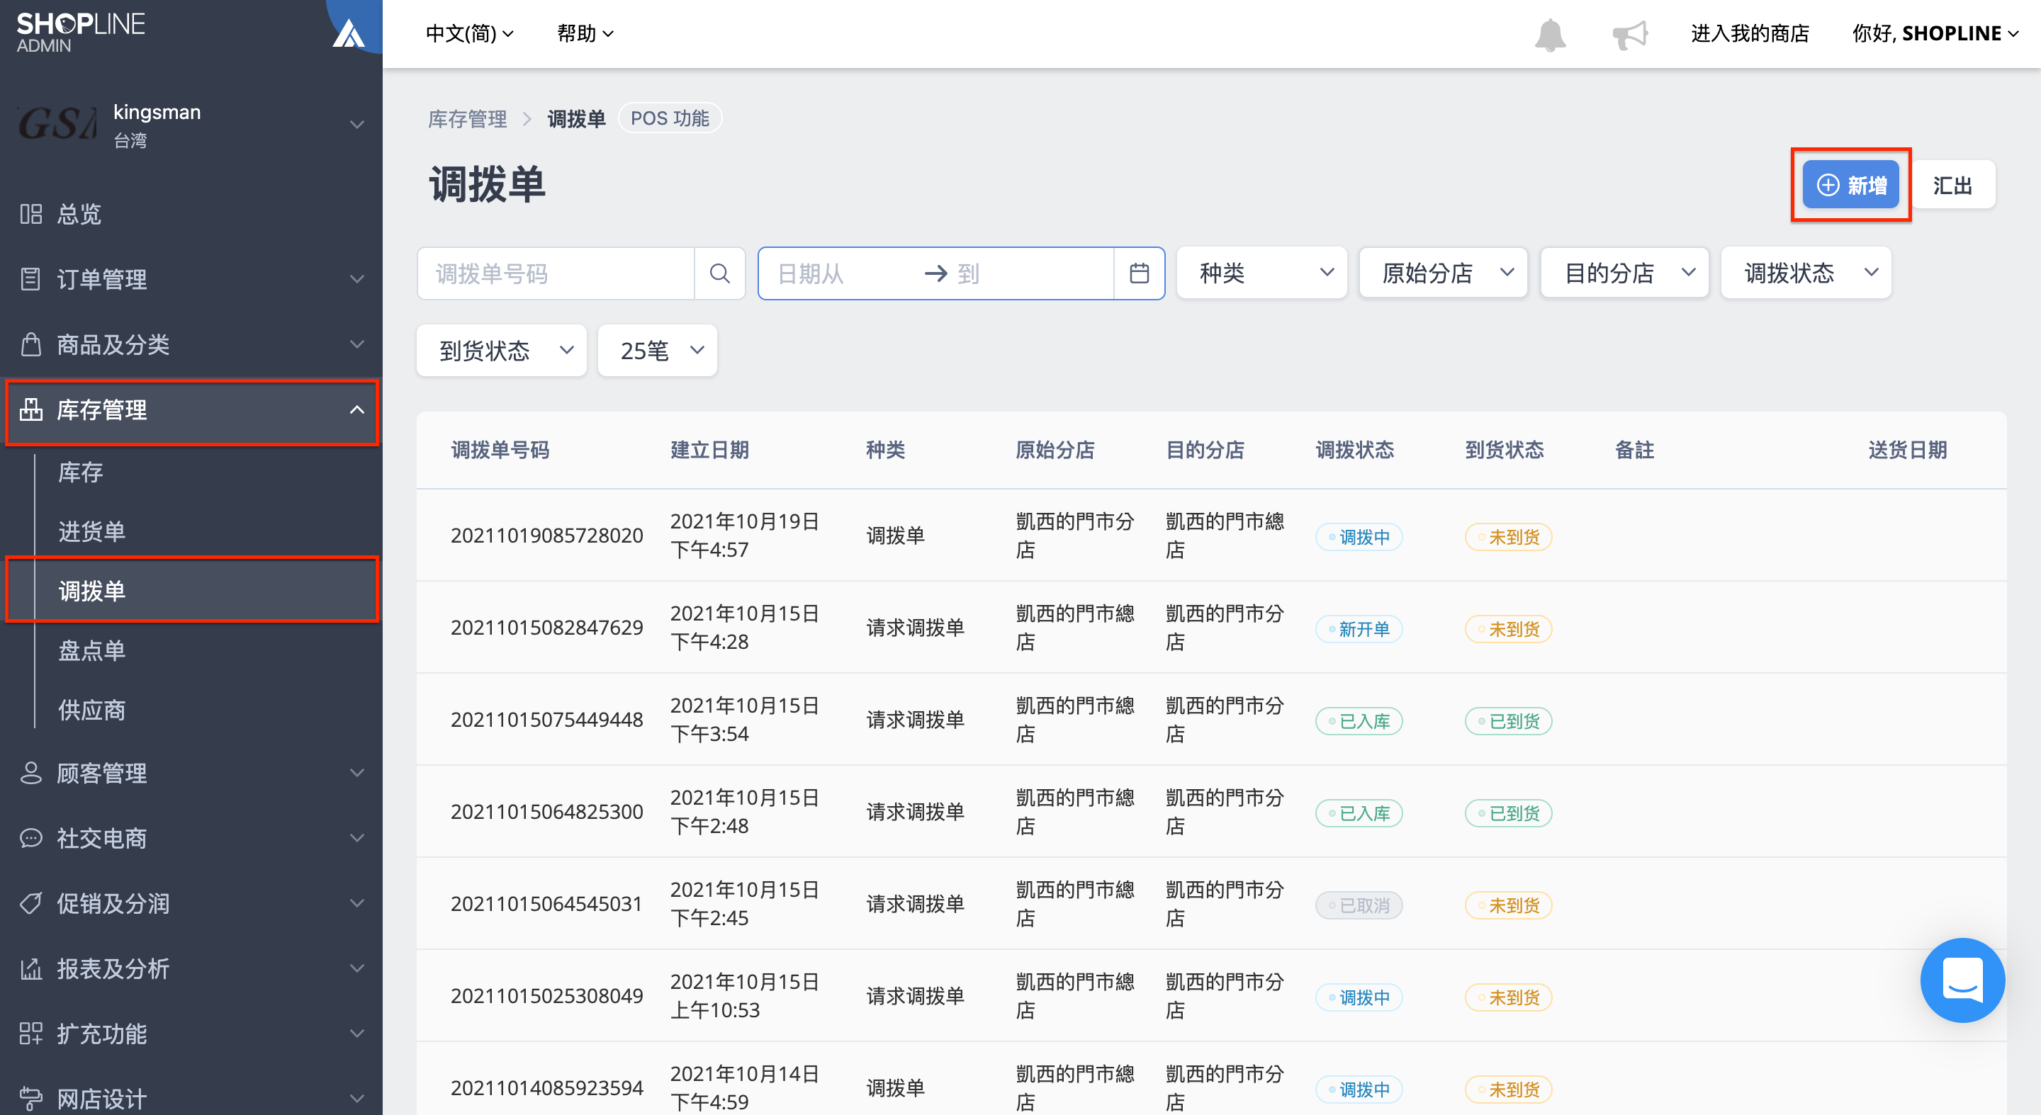The width and height of the screenshot is (2041, 1115).
Task: Collapse the 库存管理 sidebar section
Action: 191,410
